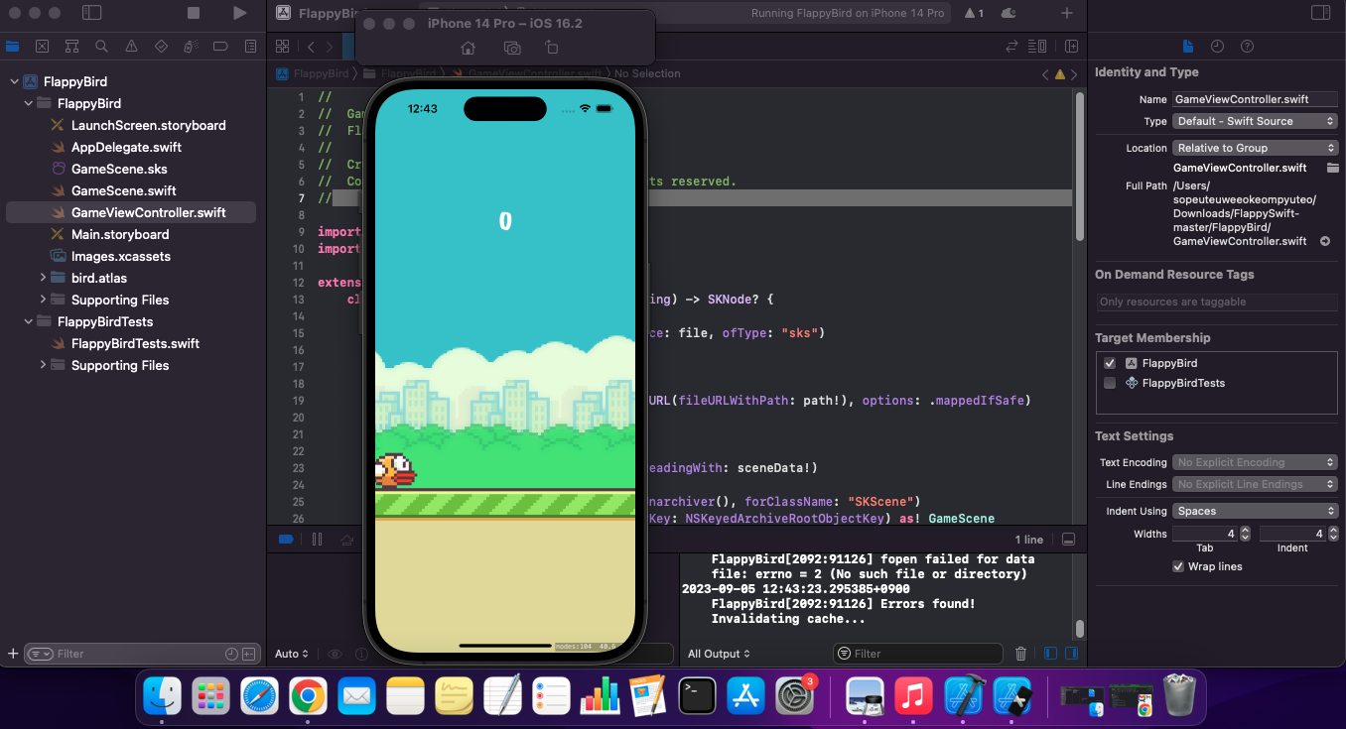Image resolution: width=1346 pixels, height=729 pixels.
Task: Enable FlappyBirdTests target membership
Action: [x=1110, y=383]
